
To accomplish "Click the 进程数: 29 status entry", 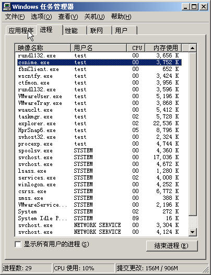I will coord(27,268).
